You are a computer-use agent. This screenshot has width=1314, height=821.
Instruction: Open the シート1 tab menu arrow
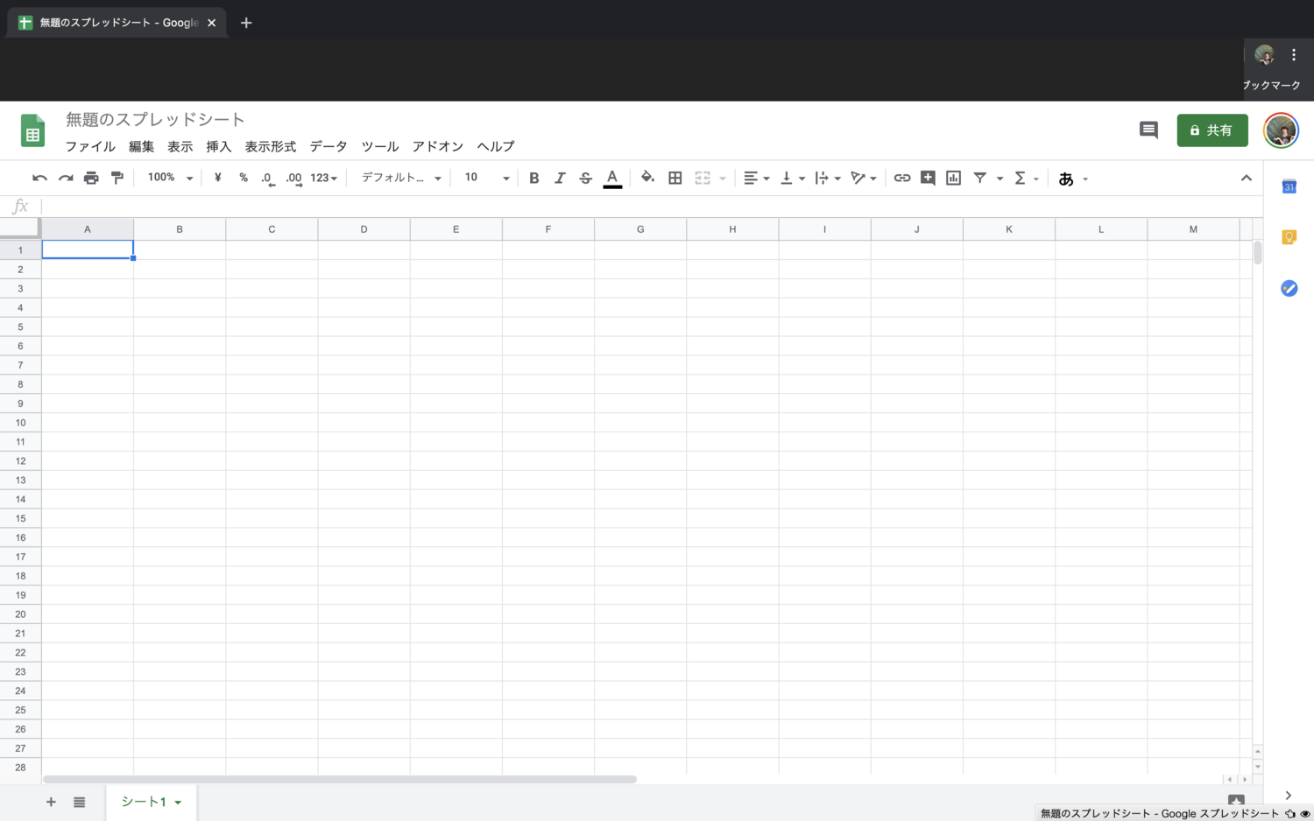pos(178,803)
